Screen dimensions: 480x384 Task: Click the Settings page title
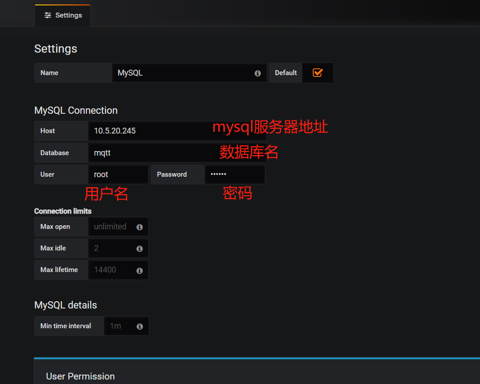coord(55,49)
